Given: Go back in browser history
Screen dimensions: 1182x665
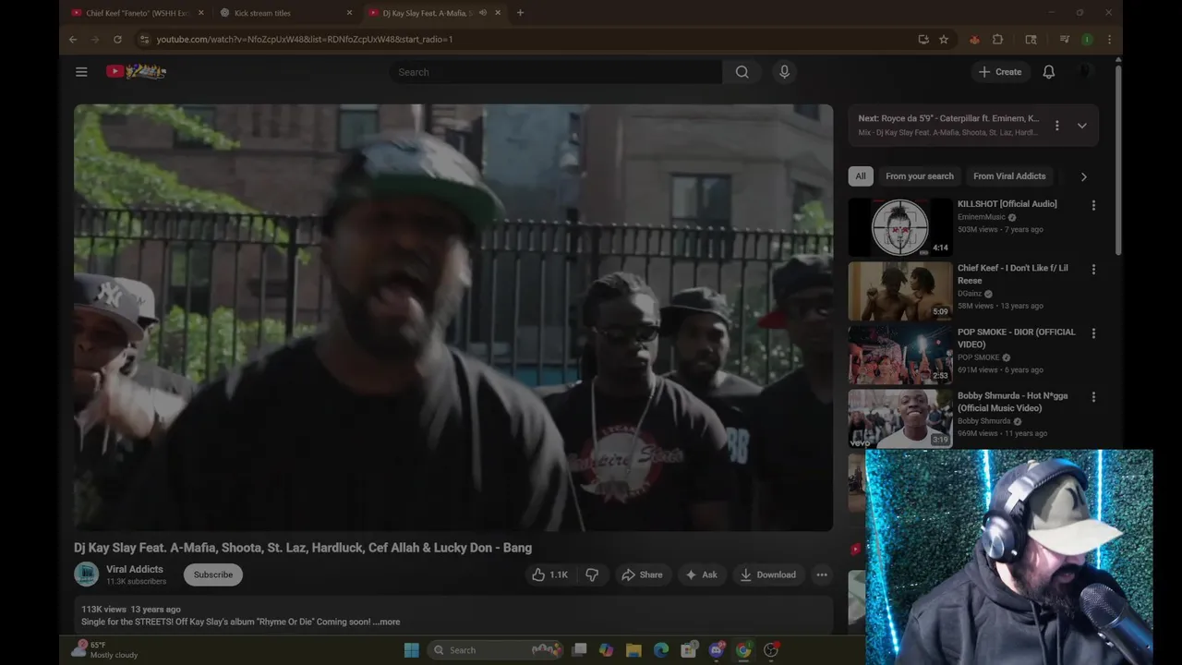Looking at the screenshot, I should click(73, 40).
